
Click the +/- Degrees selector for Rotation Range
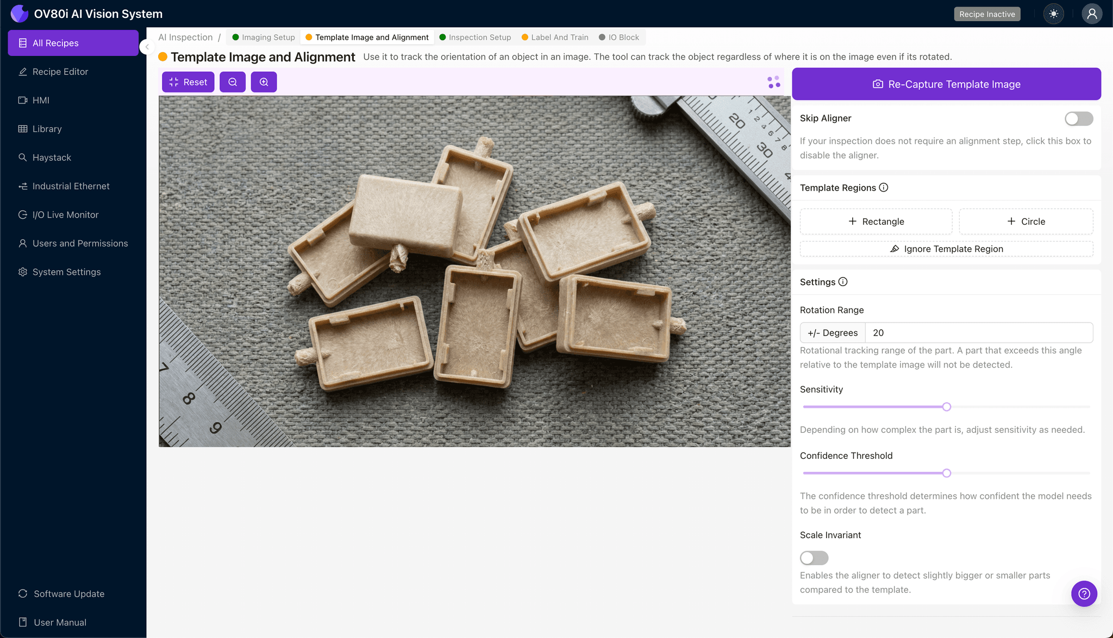coord(832,332)
